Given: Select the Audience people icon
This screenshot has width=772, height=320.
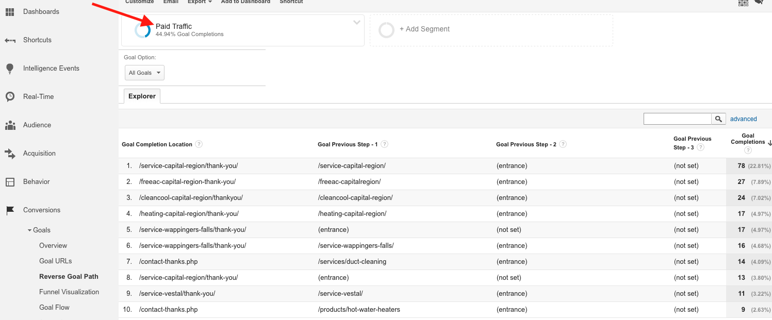Looking at the screenshot, I should pyautogui.click(x=10, y=125).
